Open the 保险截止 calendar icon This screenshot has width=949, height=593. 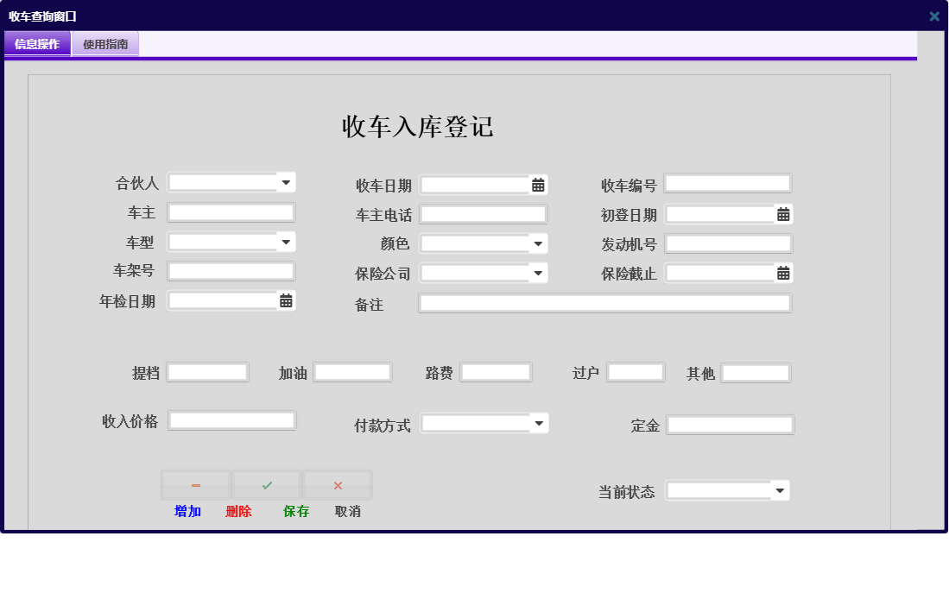[x=781, y=273]
